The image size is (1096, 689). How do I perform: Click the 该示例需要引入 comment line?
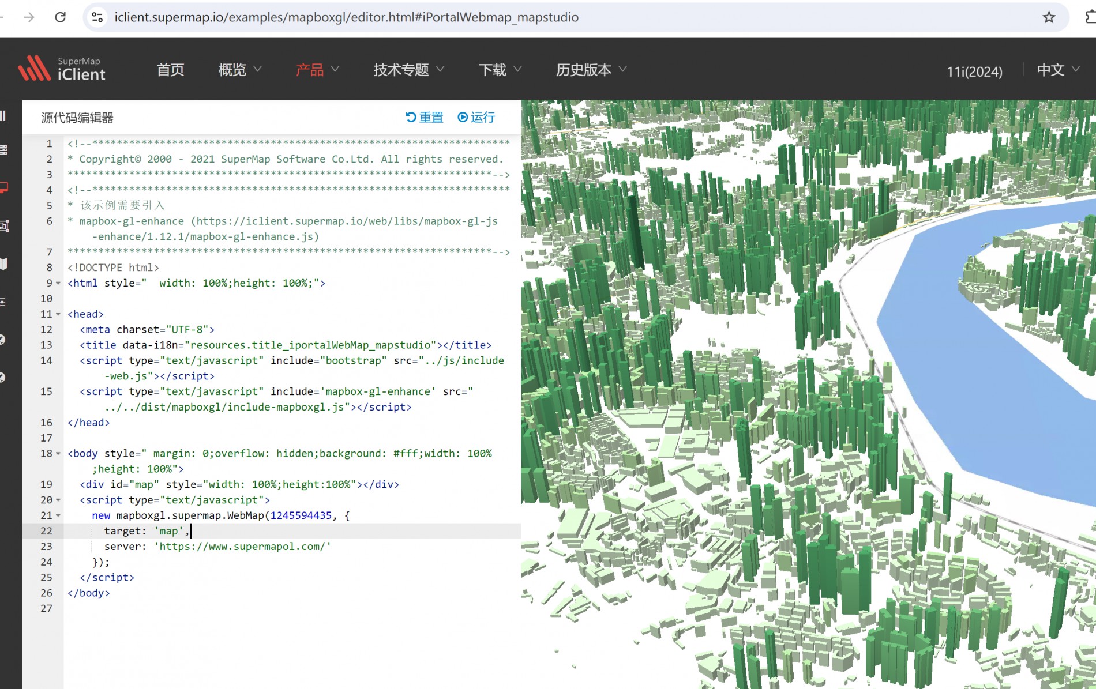(116, 205)
